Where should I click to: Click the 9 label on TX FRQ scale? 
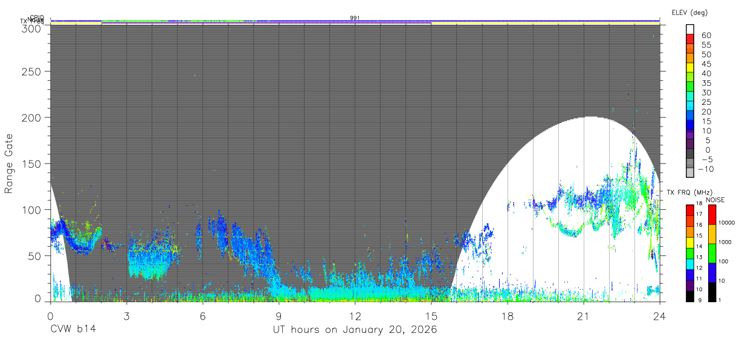coord(699,300)
